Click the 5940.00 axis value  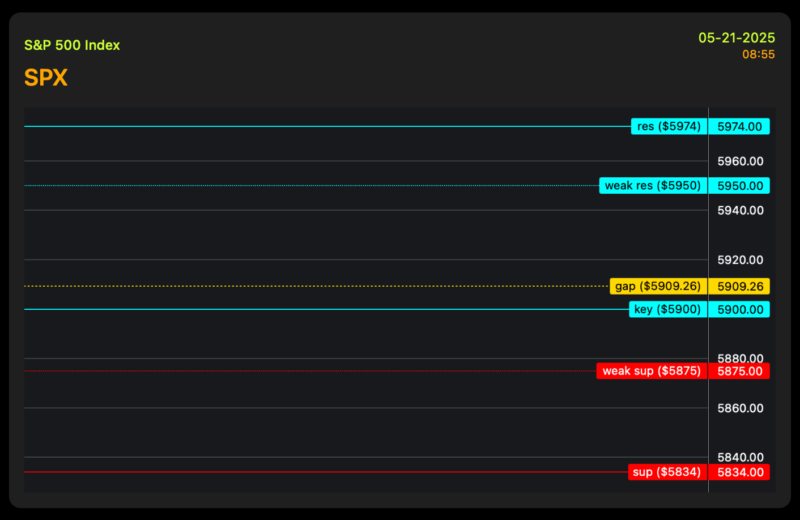tap(741, 211)
